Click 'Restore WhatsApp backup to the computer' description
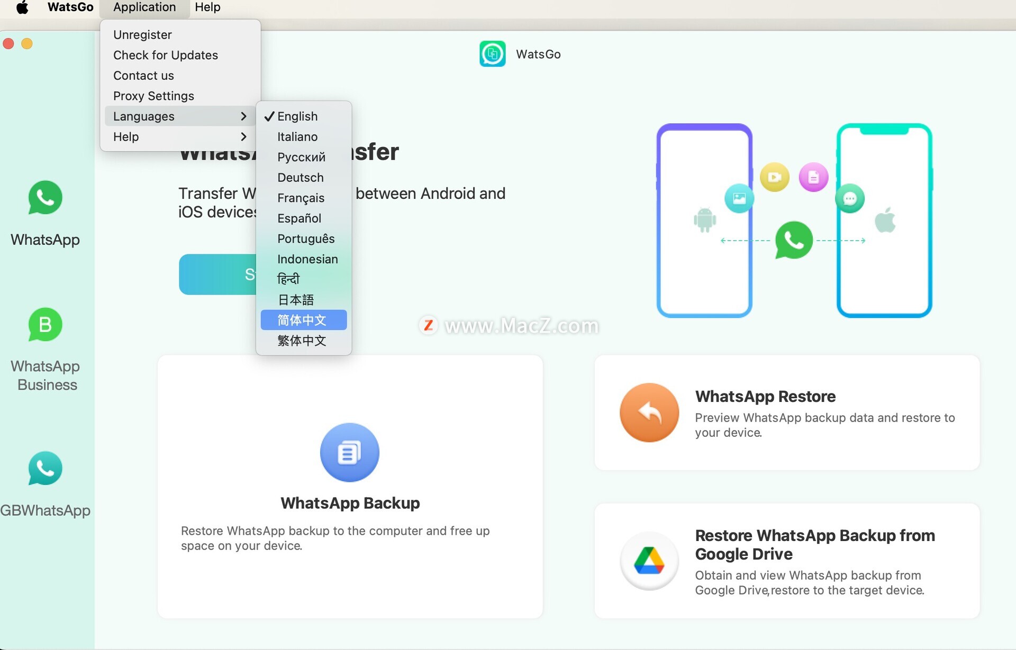This screenshot has width=1016, height=650. 335,538
